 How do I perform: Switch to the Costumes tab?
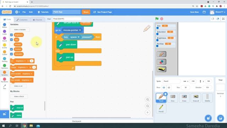[x=22, y=20]
